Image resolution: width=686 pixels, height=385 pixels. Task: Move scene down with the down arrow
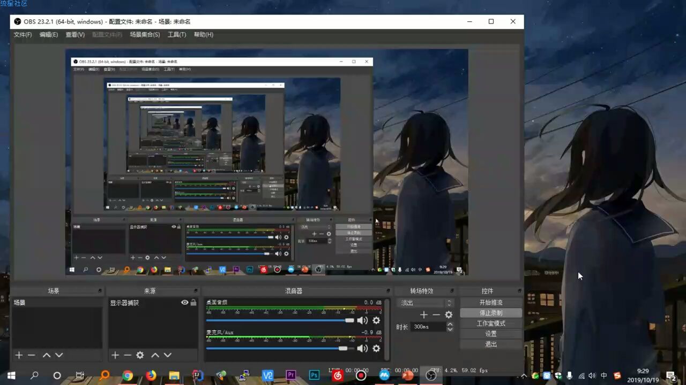(x=59, y=355)
